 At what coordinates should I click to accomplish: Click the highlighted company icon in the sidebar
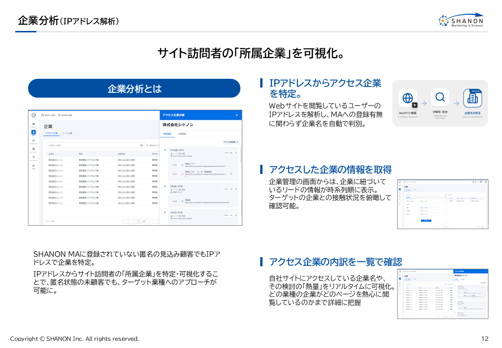coord(34,132)
